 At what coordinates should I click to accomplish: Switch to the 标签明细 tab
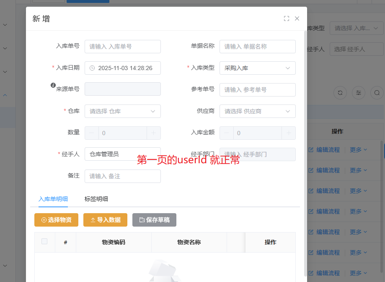click(96, 199)
